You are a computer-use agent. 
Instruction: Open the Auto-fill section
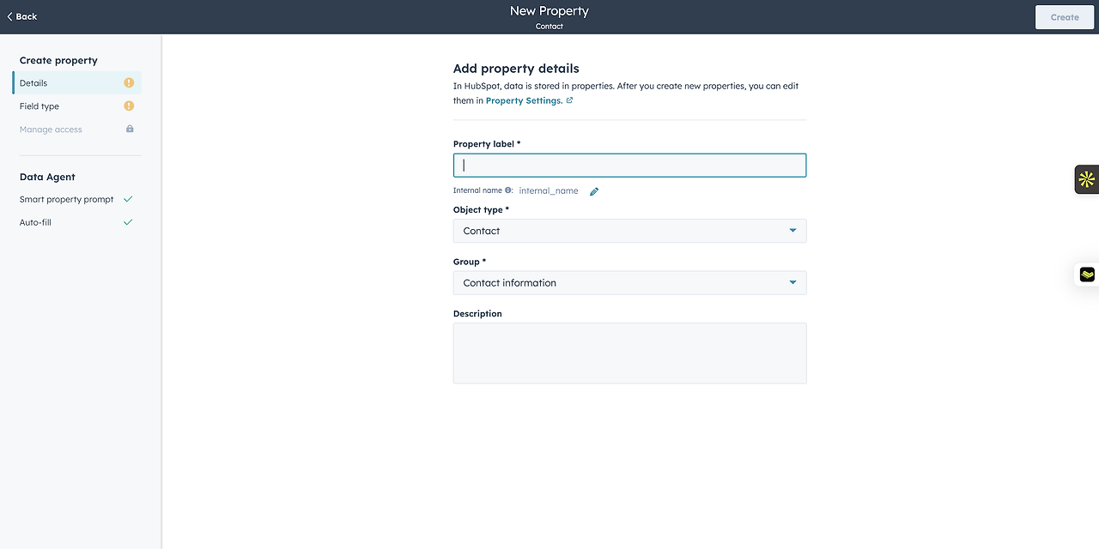(x=35, y=222)
